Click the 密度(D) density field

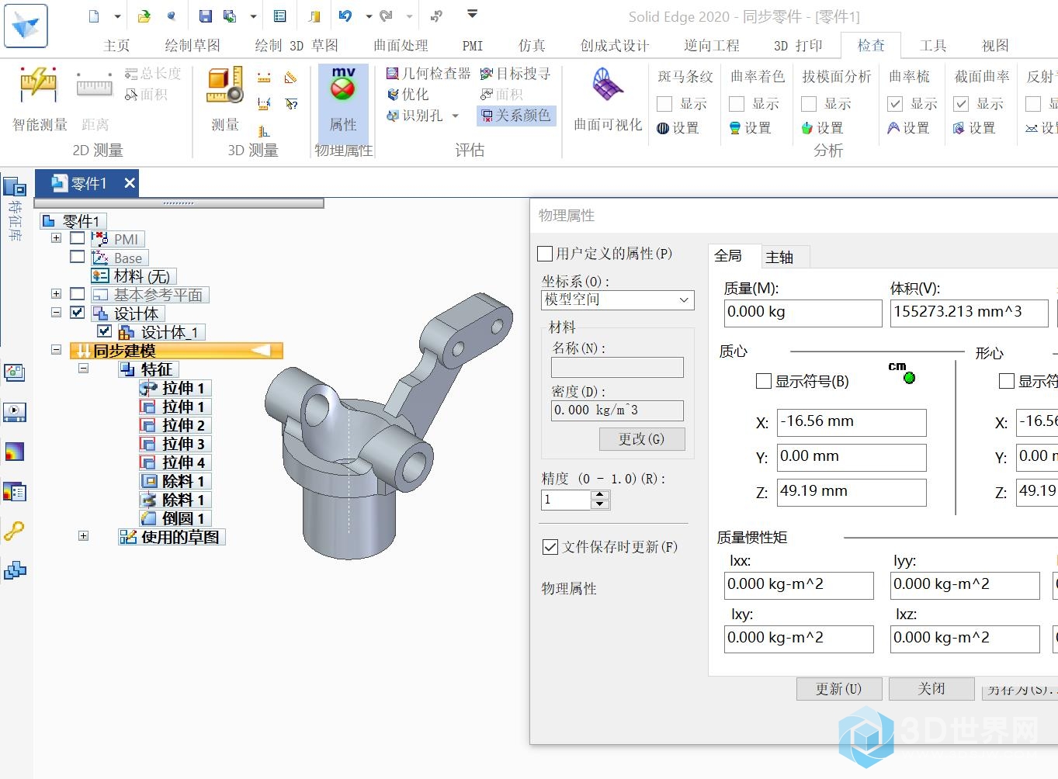[617, 410]
